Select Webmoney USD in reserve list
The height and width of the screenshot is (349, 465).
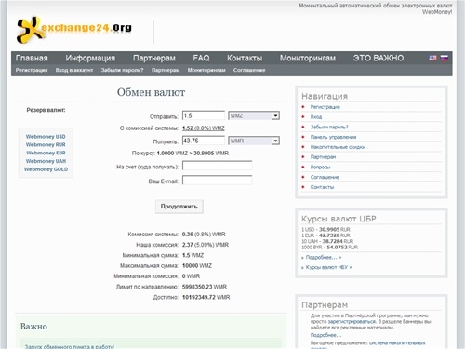coord(46,137)
